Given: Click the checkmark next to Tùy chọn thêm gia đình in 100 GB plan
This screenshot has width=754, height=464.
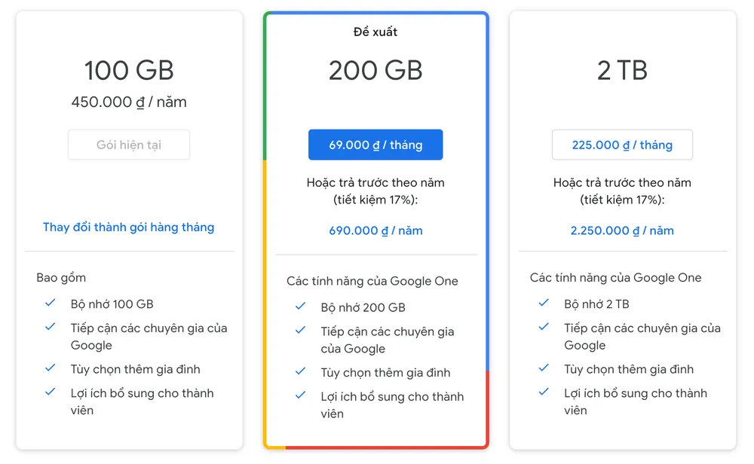Looking at the screenshot, I should [50, 369].
